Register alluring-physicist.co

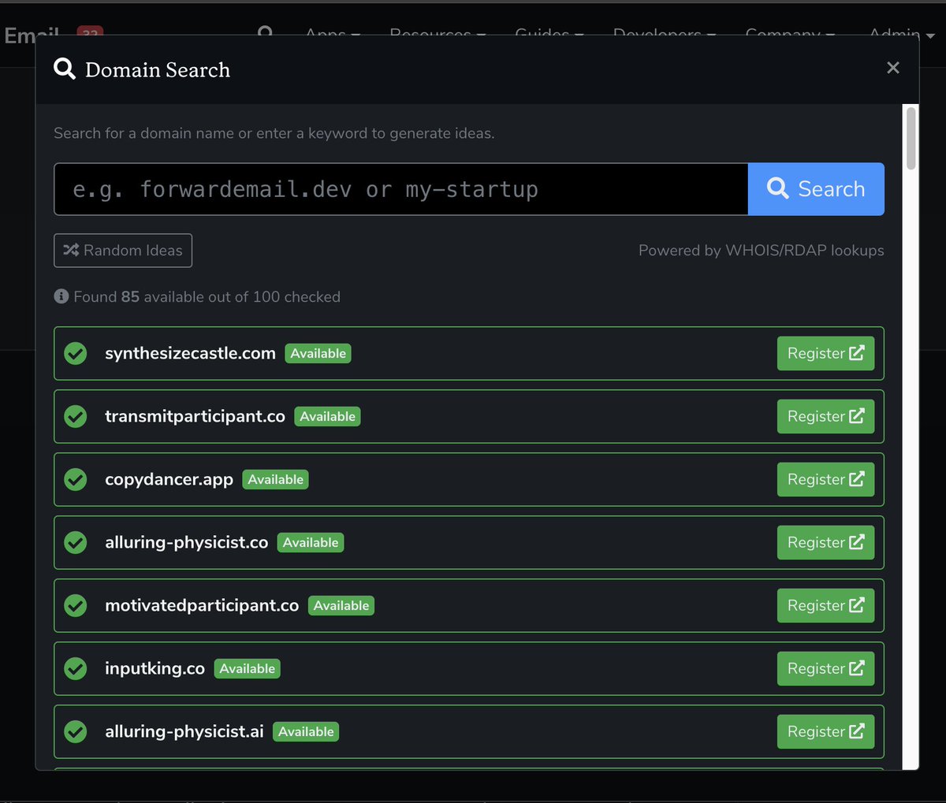825,542
